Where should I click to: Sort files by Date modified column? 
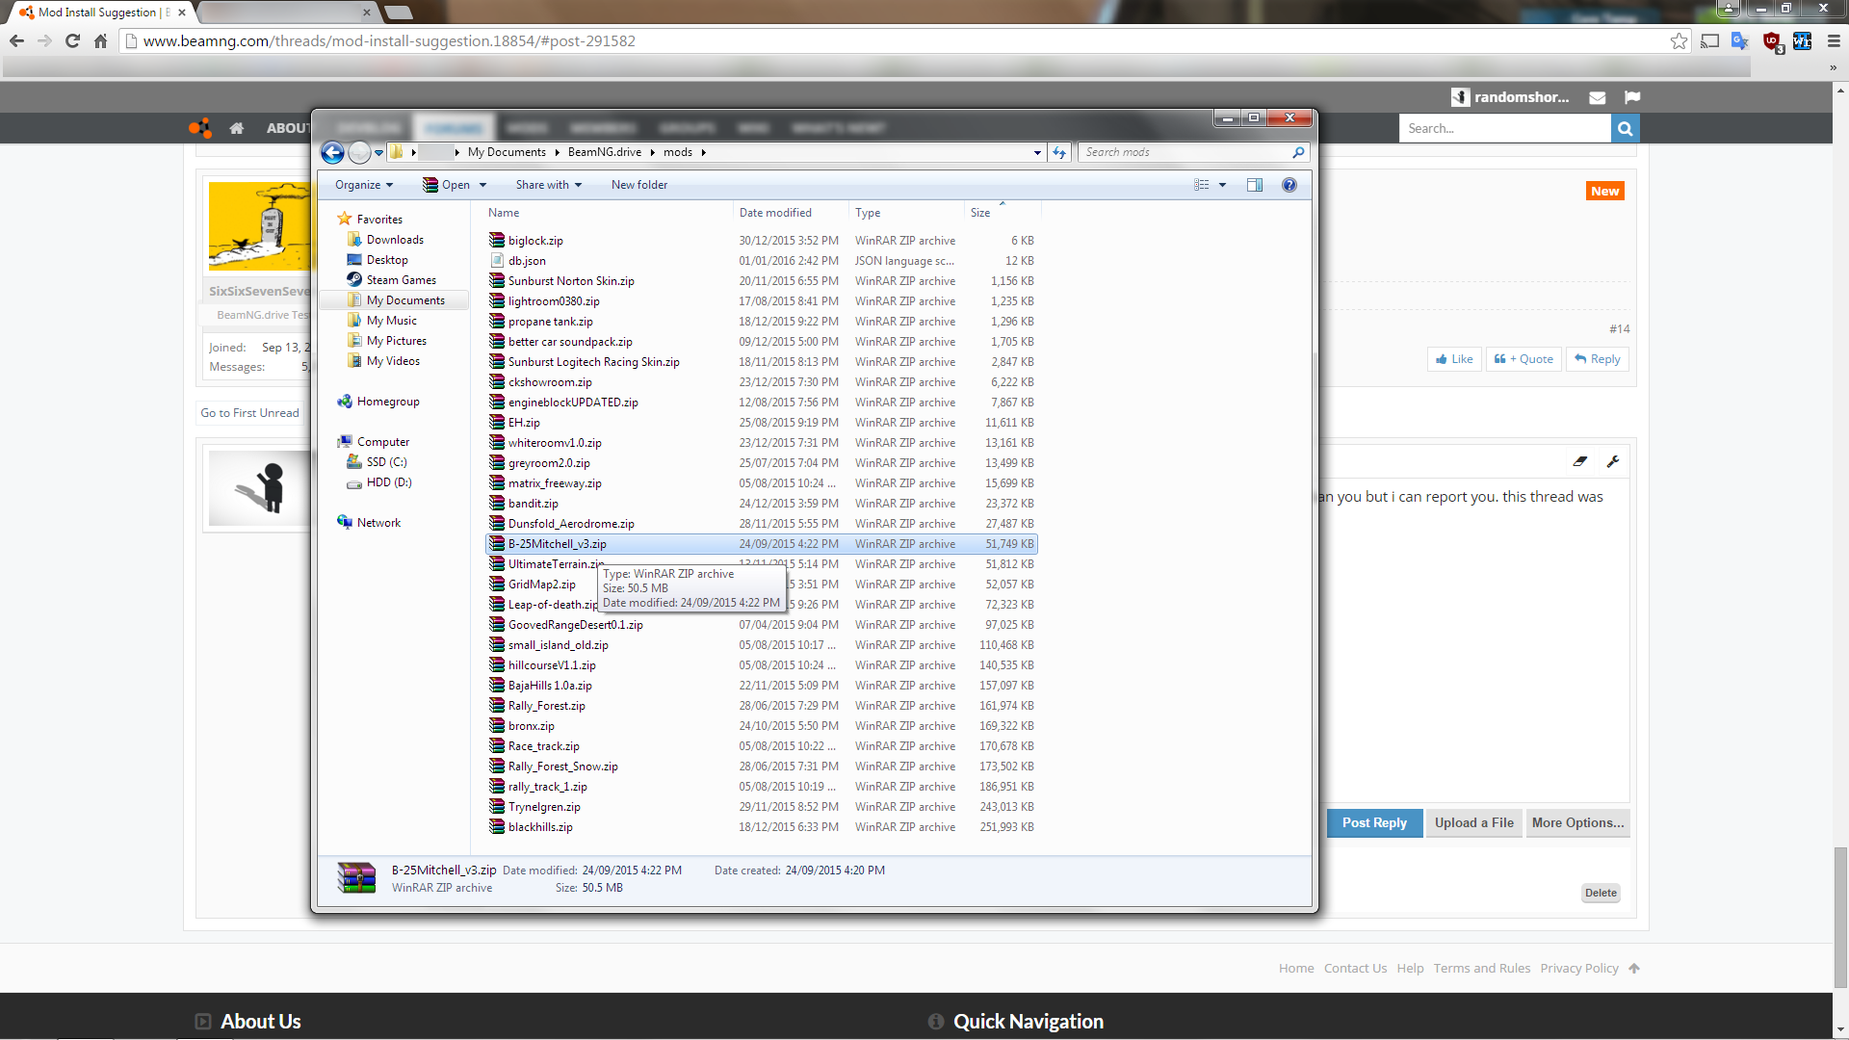click(790, 213)
